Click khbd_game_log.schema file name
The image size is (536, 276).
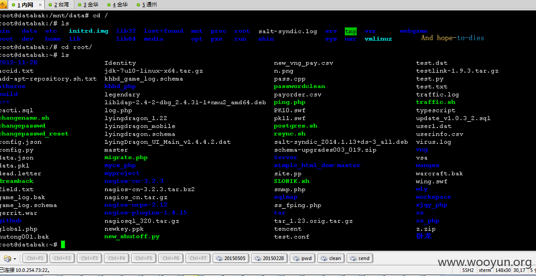[144, 79]
